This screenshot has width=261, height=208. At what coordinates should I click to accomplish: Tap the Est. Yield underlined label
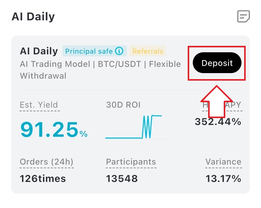click(39, 105)
